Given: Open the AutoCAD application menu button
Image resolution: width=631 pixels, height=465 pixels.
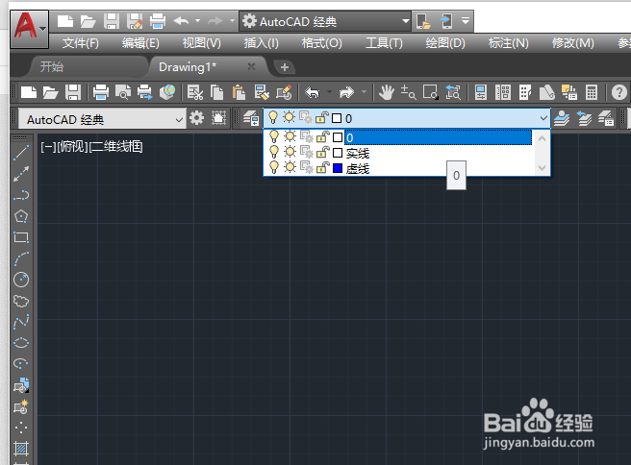Looking at the screenshot, I should pos(30,29).
